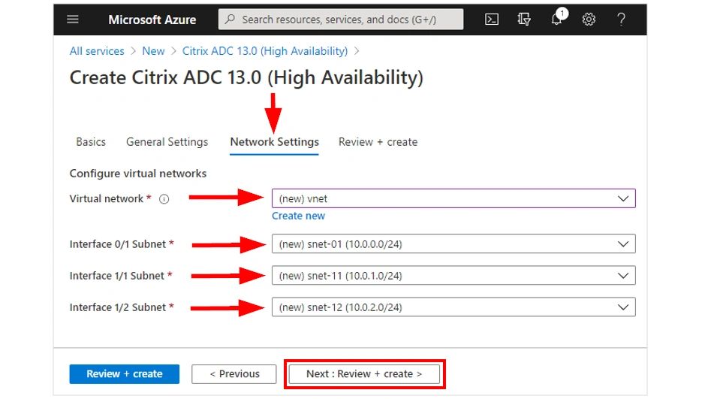Click the Microsoft Azure logo text
This screenshot has height=399, width=702.
152,20
